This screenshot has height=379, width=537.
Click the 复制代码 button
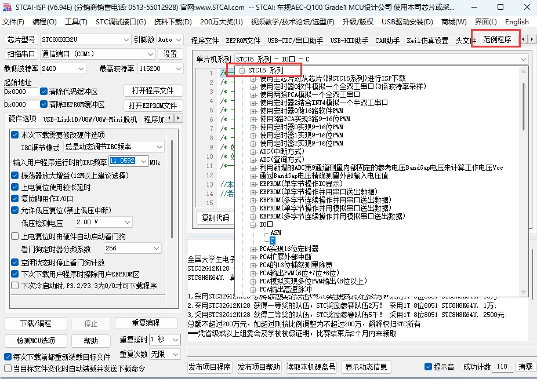tap(215, 218)
